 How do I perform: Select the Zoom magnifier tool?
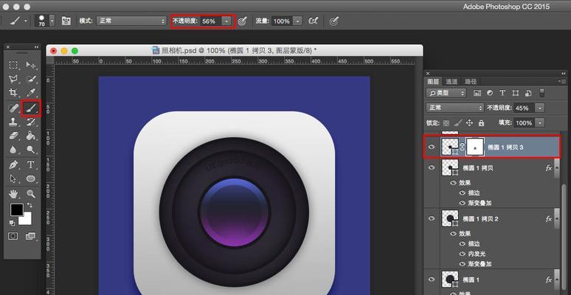coord(31,193)
